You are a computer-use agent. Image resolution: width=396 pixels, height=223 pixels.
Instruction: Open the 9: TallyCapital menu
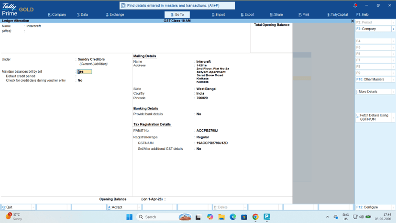tap(338, 15)
